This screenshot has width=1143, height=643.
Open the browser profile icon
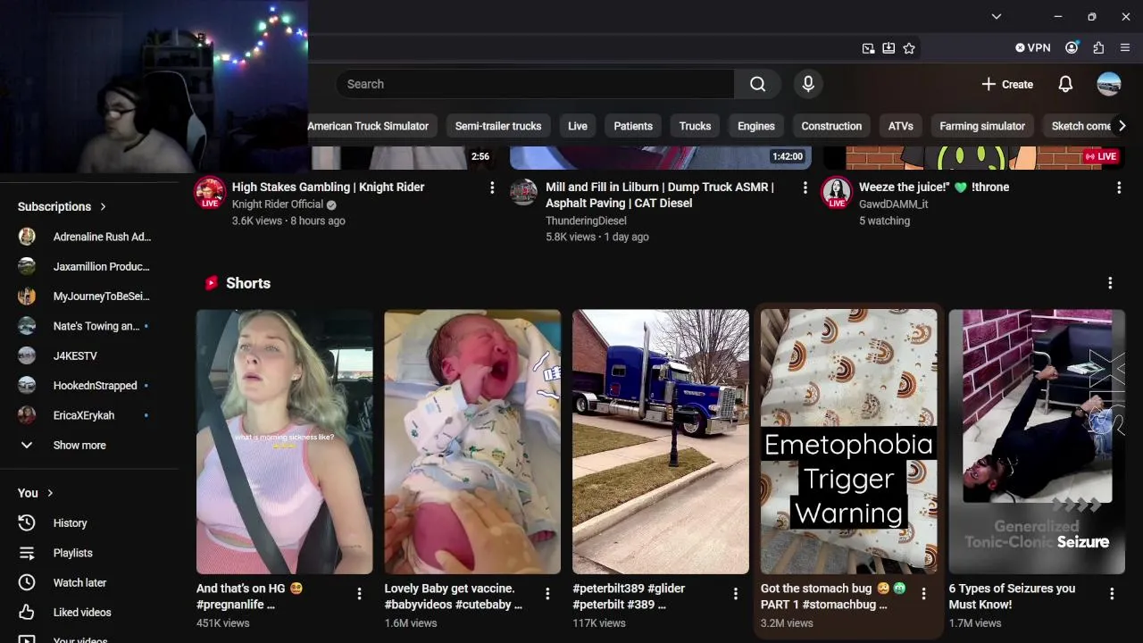pyautogui.click(x=1072, y=48)
